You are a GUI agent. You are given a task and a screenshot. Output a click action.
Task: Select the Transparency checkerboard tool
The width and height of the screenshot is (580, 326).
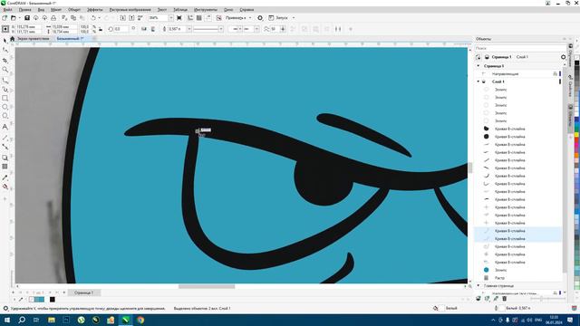[x=5, y=167]
